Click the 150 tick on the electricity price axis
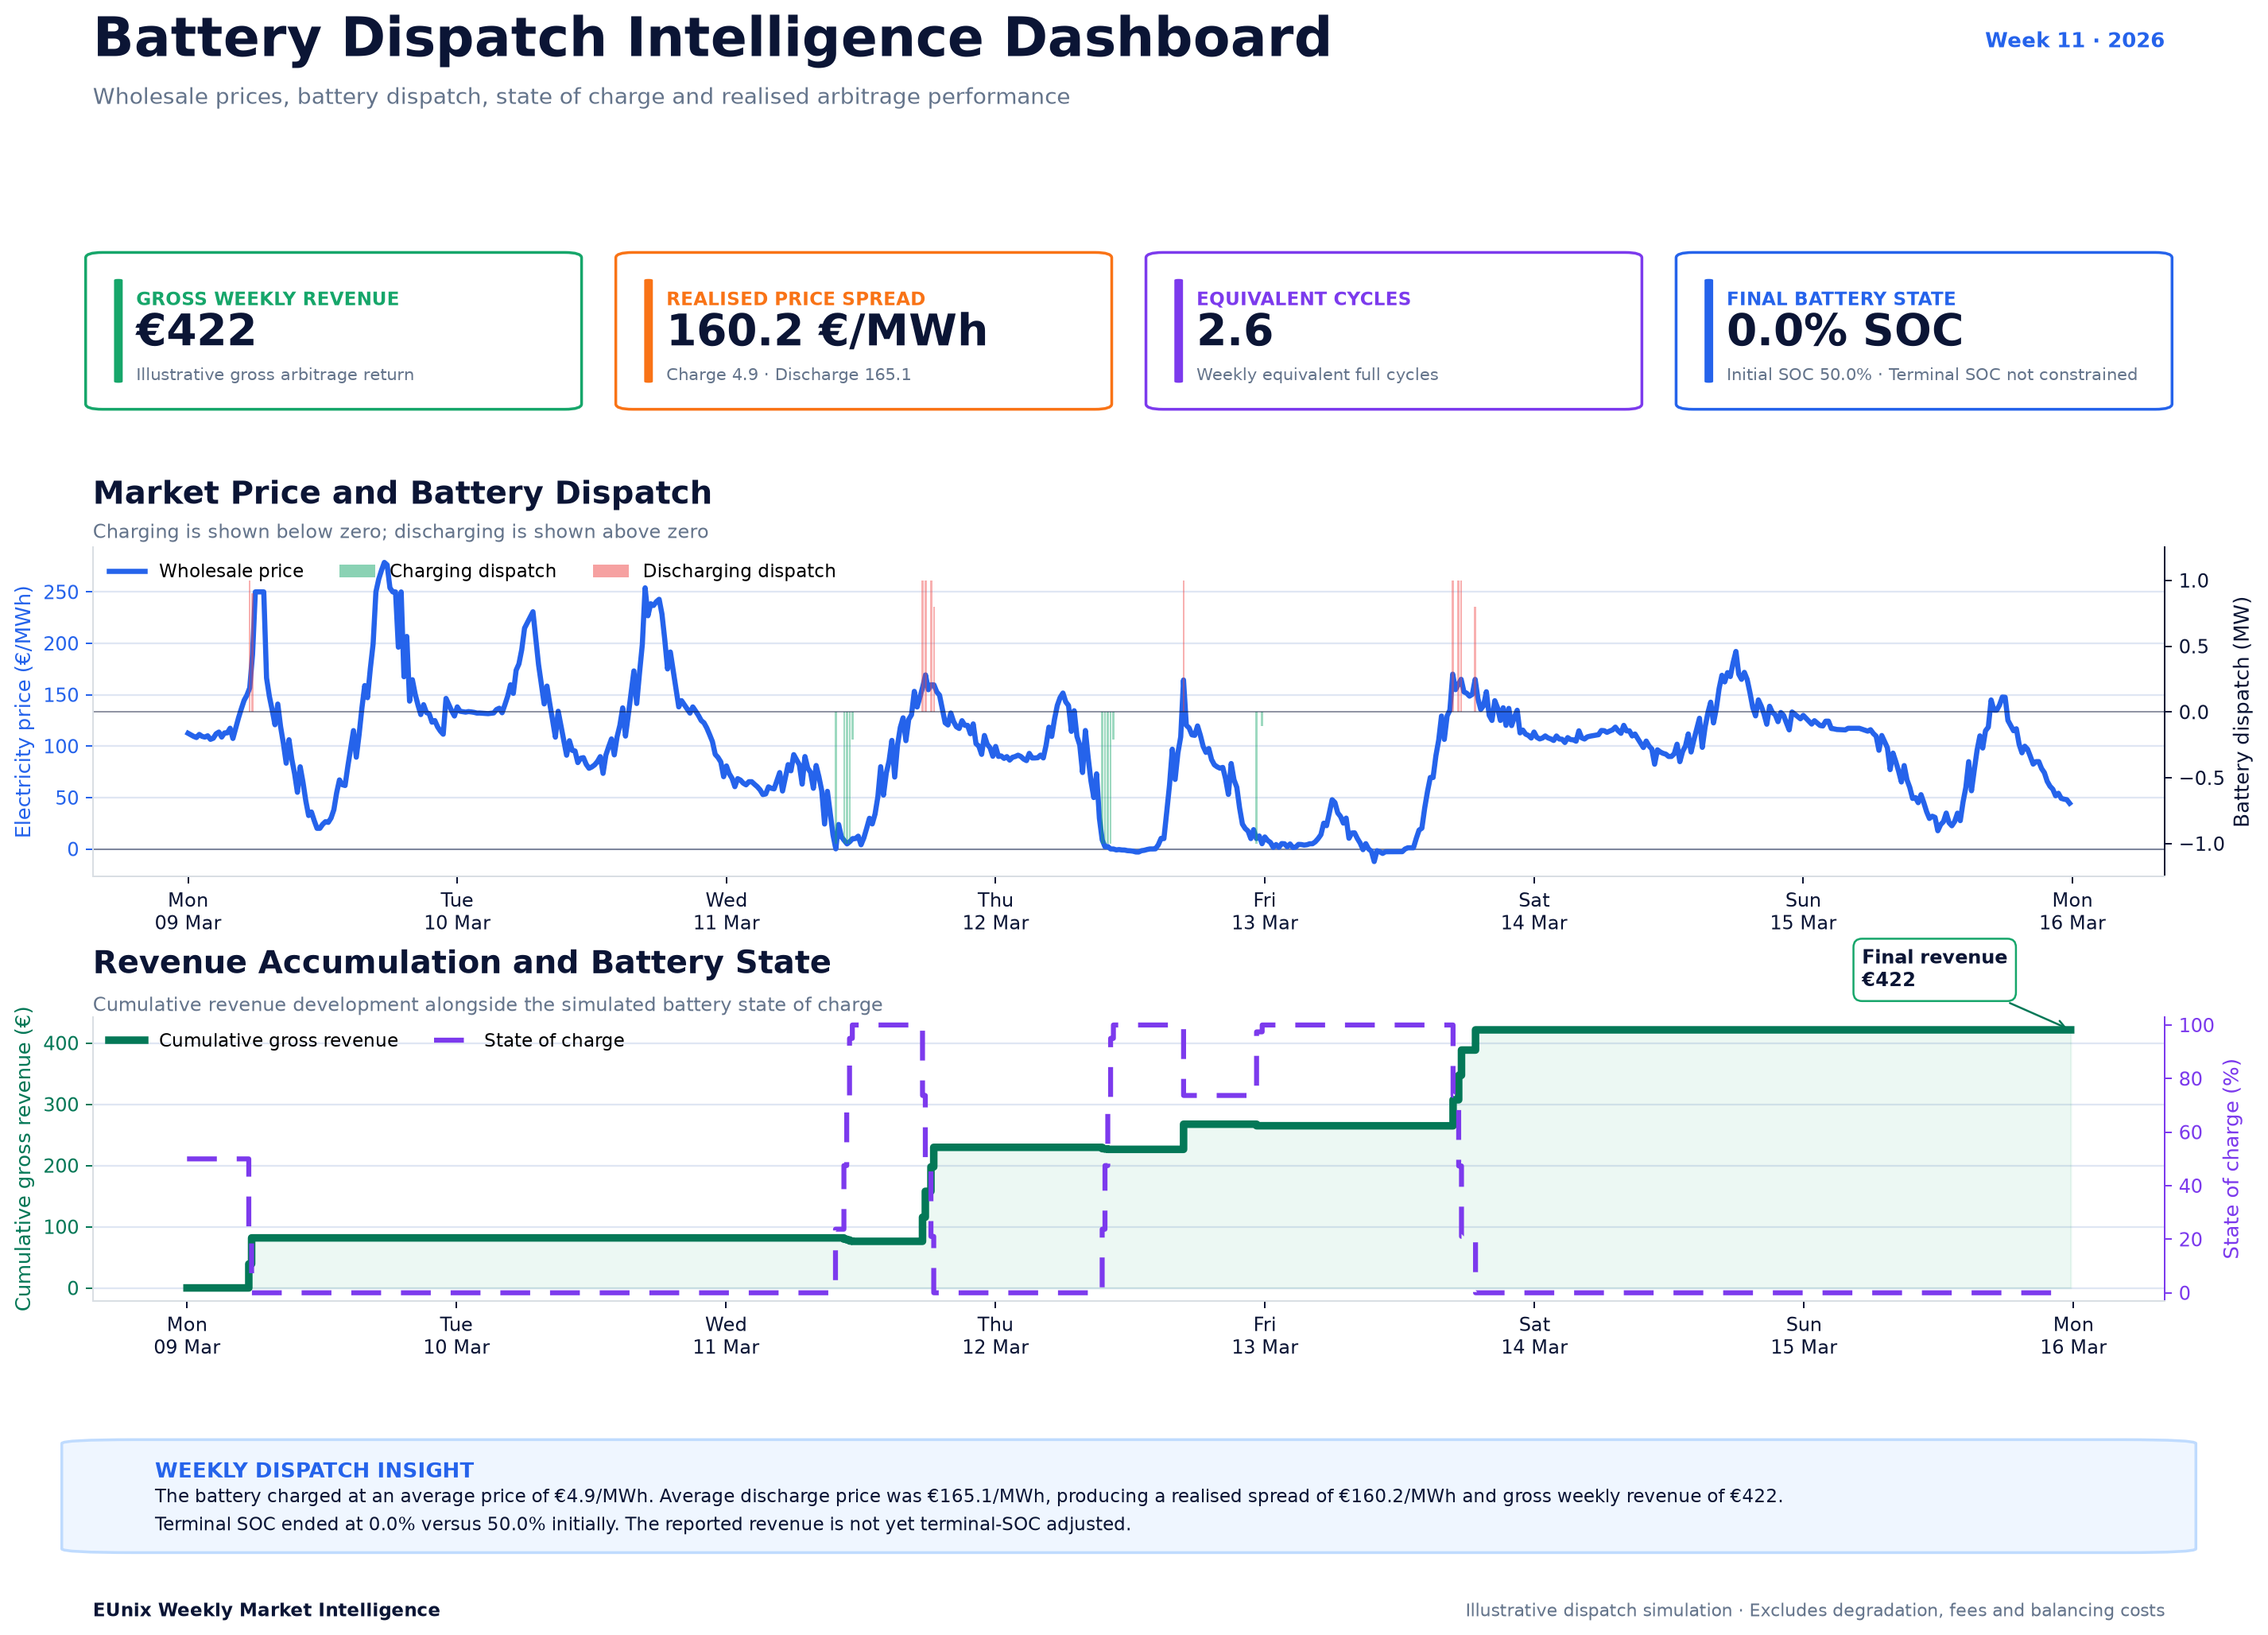This screenshot has height=1635, width=2268. (x=61, y=694)
